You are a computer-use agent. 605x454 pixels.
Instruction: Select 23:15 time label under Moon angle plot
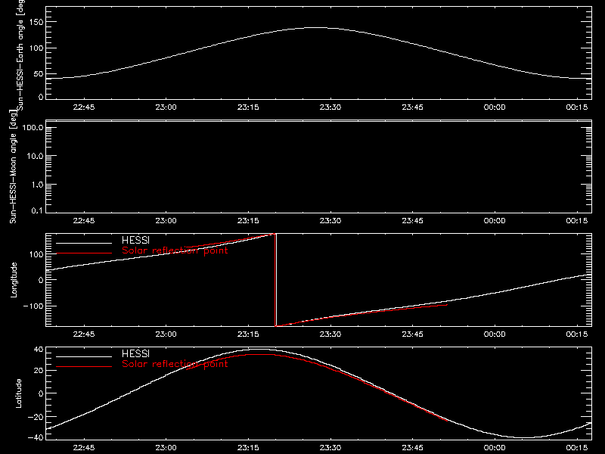[x=248, y=221]
